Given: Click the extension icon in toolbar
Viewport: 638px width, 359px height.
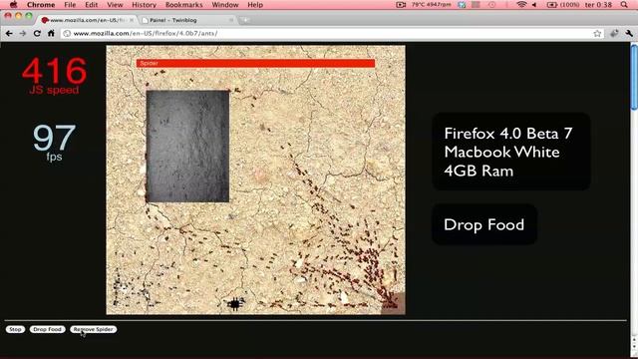Looking at the screenshot, I should click(x=614, y=33).
